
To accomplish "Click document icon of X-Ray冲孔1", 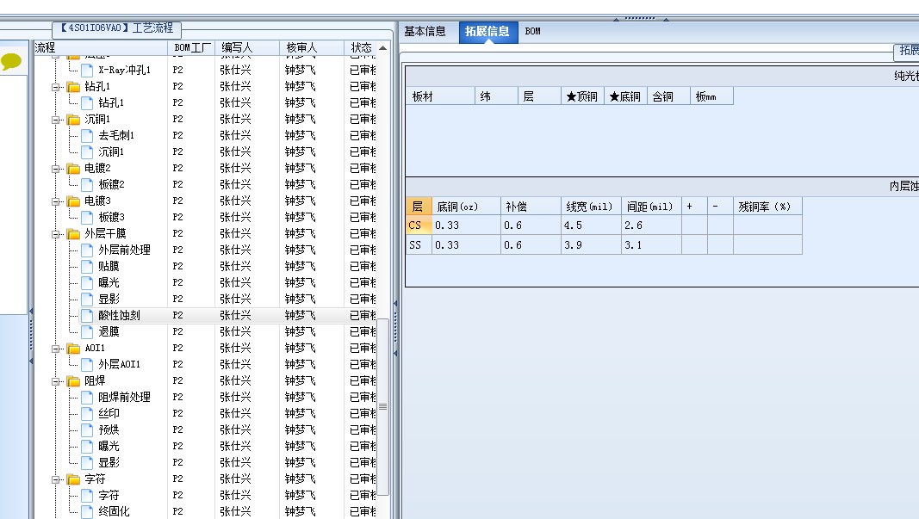I will click(87, 71).
